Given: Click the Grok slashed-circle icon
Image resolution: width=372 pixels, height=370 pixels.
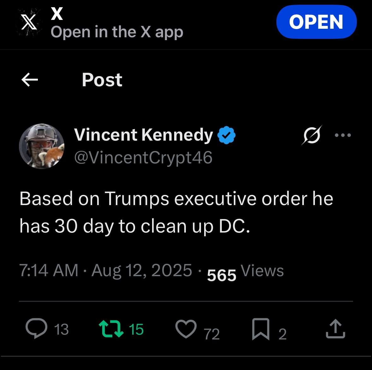Looking at the screenshot, I should click(x=311, y=136).
